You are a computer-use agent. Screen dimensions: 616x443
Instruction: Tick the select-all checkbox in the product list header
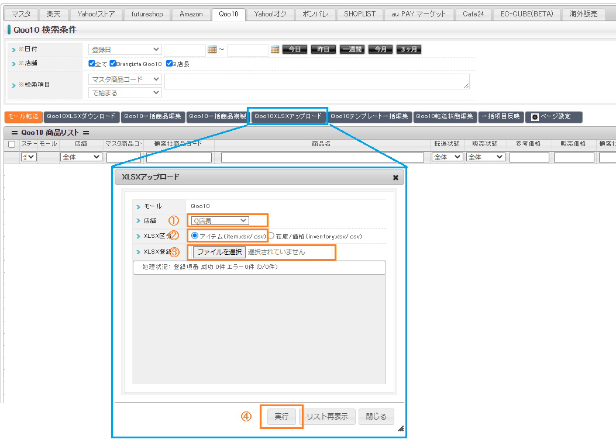pos(12,144)
